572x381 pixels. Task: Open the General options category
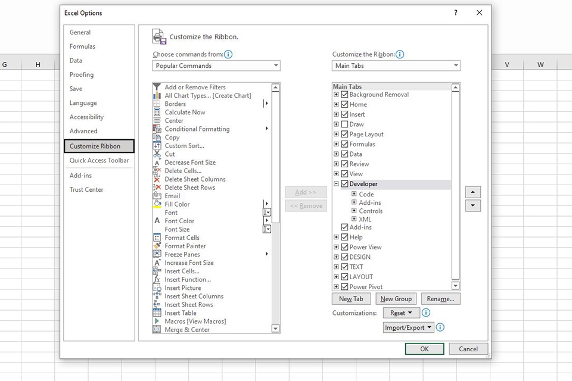[x=80, y=32]
